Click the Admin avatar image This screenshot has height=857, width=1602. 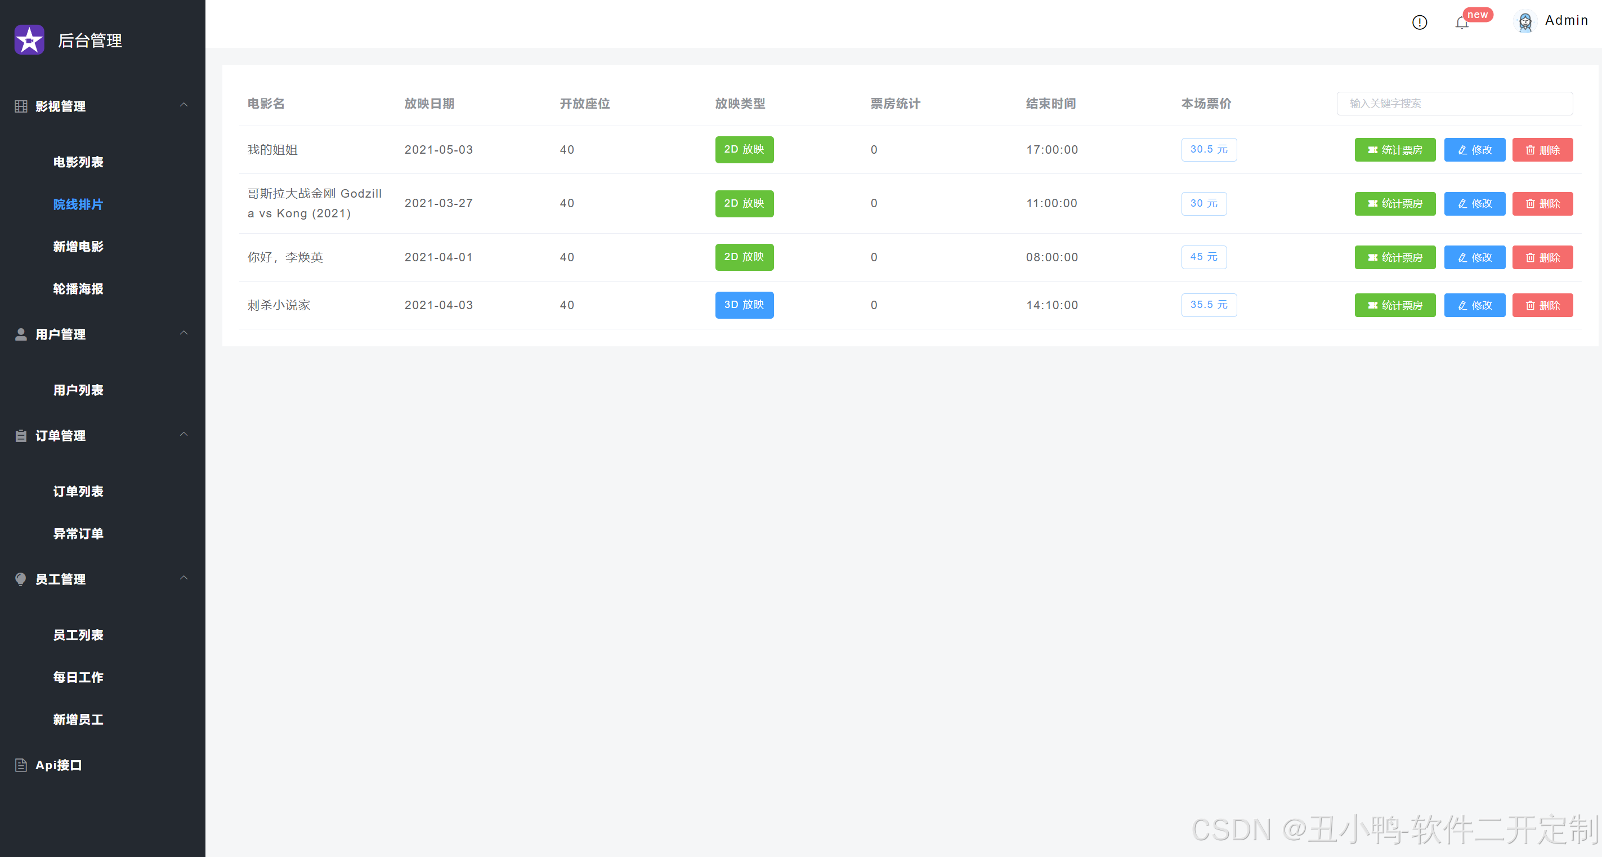coord(1525,23)
